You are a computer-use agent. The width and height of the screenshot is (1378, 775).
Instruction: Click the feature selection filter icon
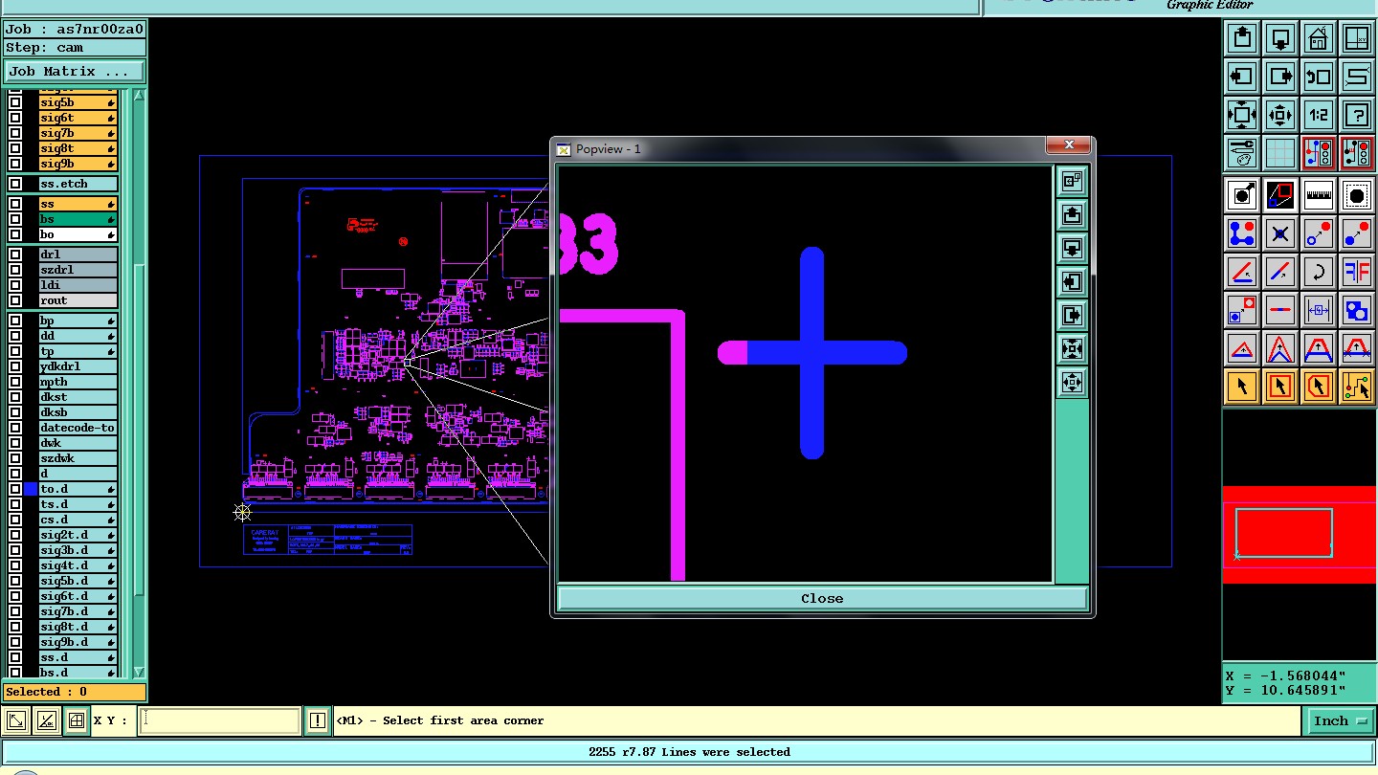click(1319, 153)
